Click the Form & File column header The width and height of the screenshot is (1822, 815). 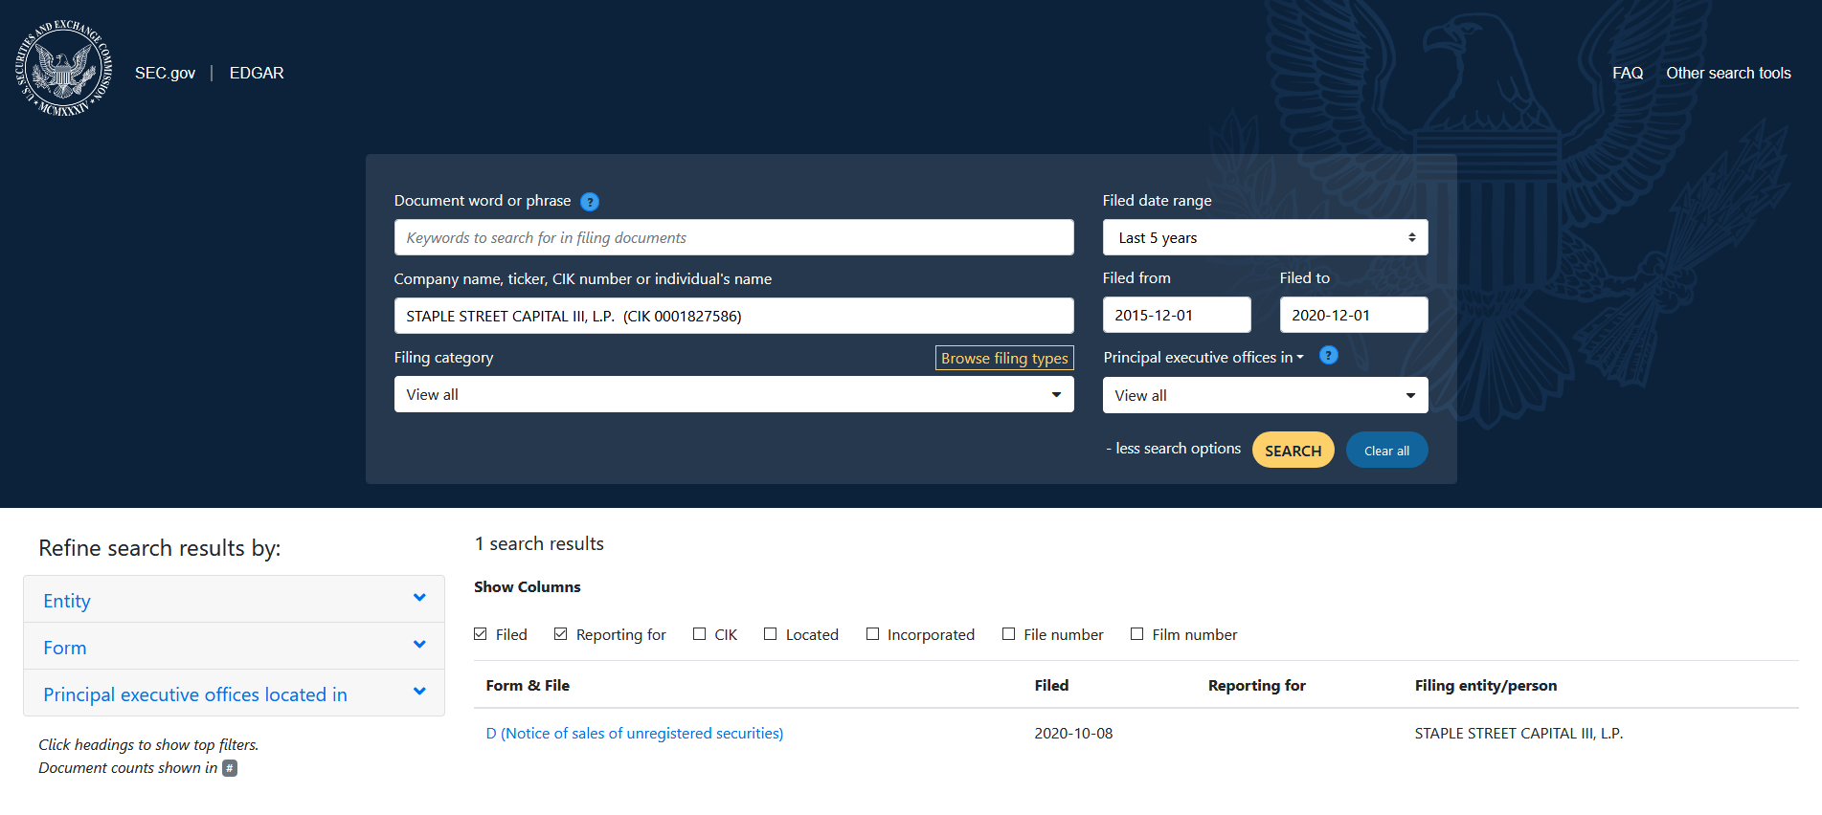coord(528,685)
